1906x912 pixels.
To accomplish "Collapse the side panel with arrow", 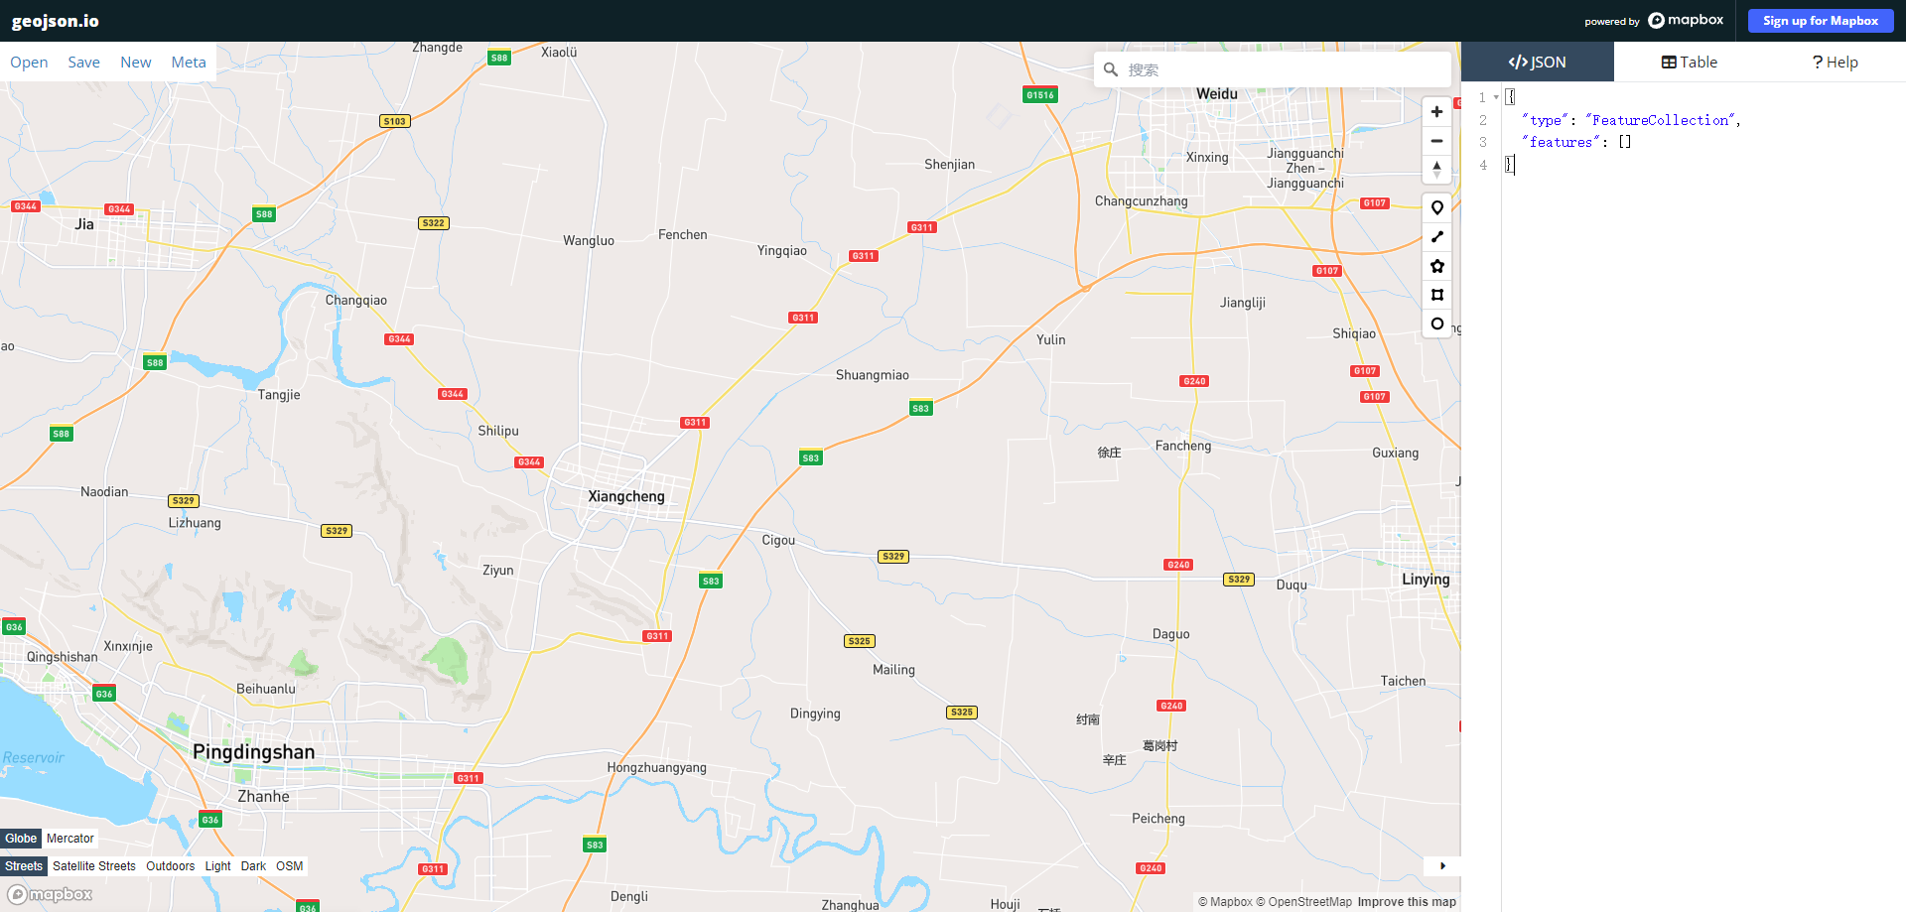I will click(1442, 865).
